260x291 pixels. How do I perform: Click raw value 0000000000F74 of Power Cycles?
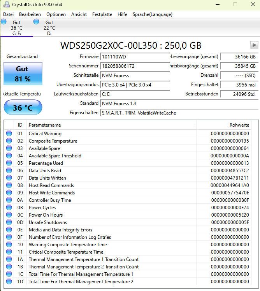click(x=230, y=208)
